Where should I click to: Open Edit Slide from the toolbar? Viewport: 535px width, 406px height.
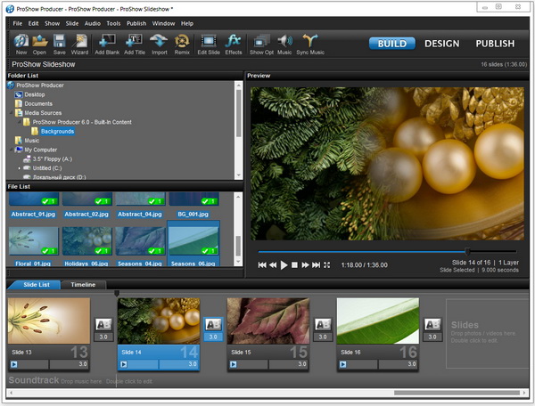(x=209, y=45)
